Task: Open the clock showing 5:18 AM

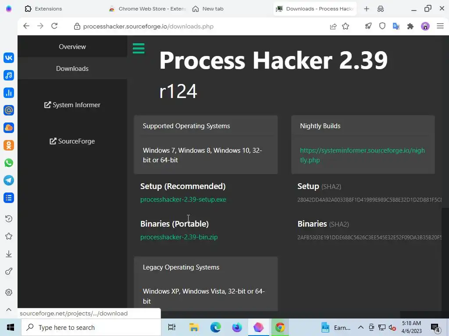Action: tap(411, 327)
